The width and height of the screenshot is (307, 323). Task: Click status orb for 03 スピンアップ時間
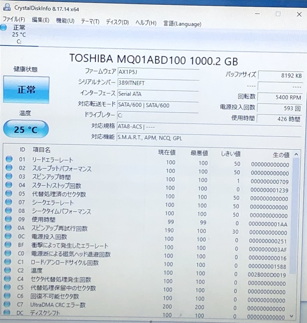[9, 176]
